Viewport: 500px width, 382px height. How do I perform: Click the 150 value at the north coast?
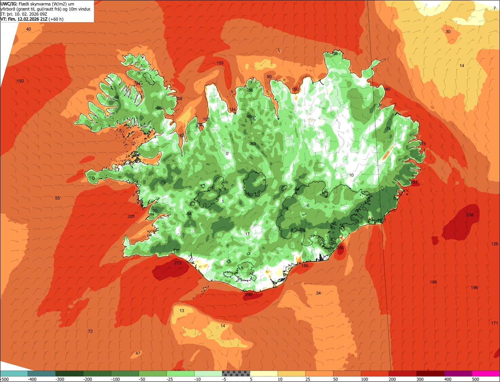pyautogui.click(x=295, y=89)
